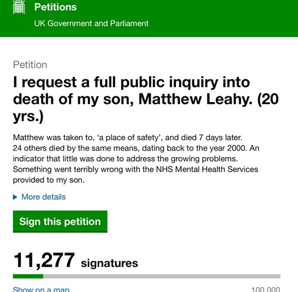Click the green header banner area
This screenshot has height=292, width=298.
[149, 18]
